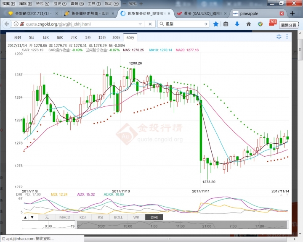The height and width of the screenshot is (242, 303).
Task: Select the KDJ indicator button
Action: pos(82,217)
